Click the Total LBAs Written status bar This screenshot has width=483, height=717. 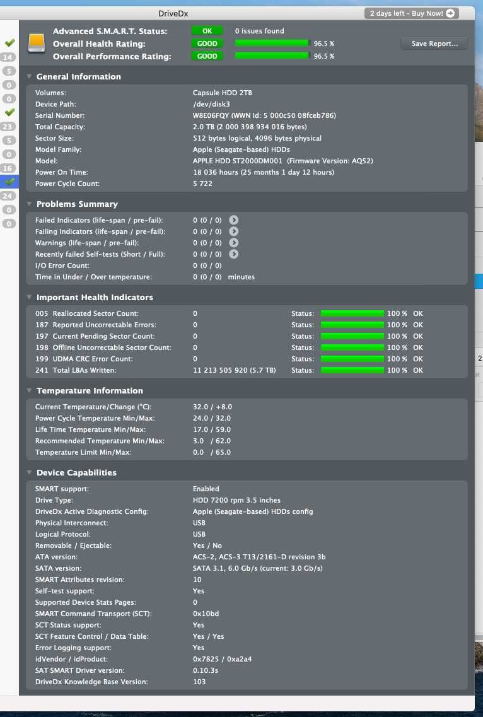coord(352,370)
